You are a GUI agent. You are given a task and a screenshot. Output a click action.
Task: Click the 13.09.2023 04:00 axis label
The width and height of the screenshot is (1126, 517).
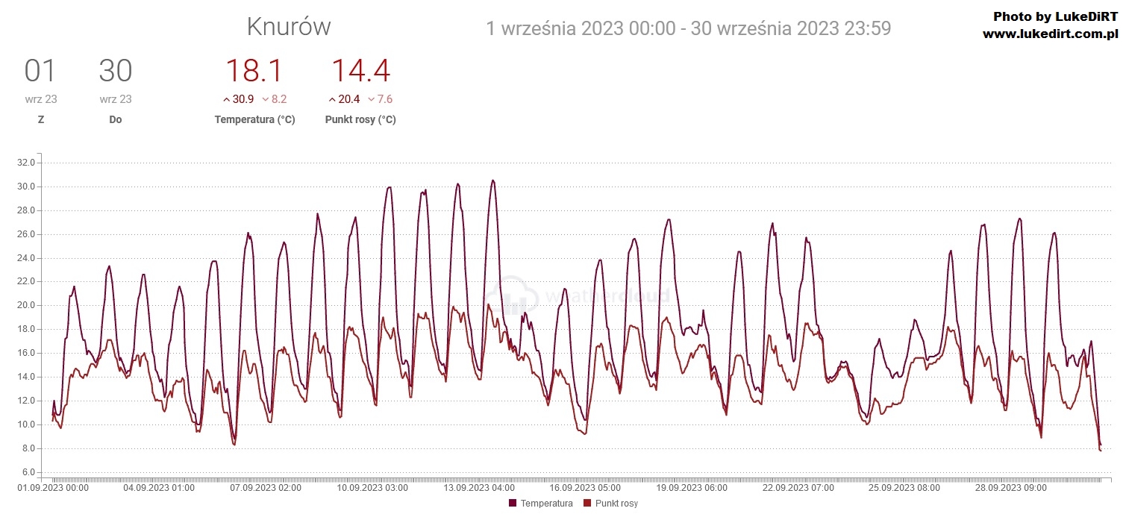[479, 488]
